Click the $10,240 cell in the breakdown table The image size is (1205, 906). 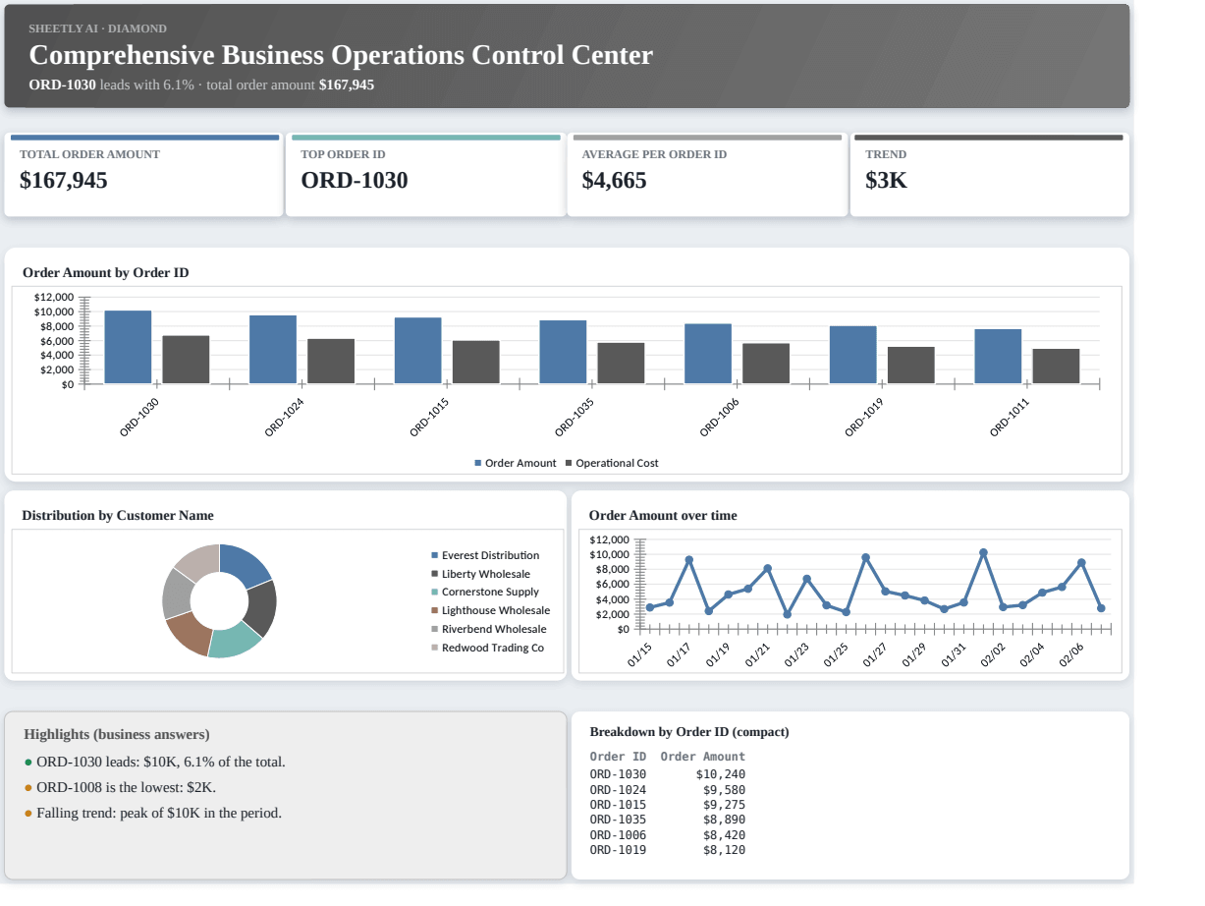click(721, 774)
